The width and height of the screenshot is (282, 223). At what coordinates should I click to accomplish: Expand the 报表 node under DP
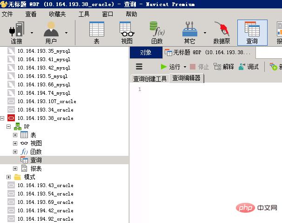(x=15, y=169)
